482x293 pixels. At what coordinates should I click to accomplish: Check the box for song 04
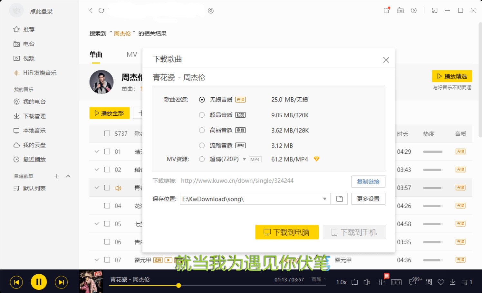(x=107, y=206)
